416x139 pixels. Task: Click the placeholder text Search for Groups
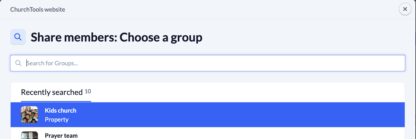point(52,63)
